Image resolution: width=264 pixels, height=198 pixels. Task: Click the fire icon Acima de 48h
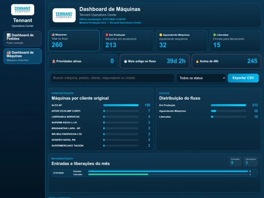tap(197, 62)
